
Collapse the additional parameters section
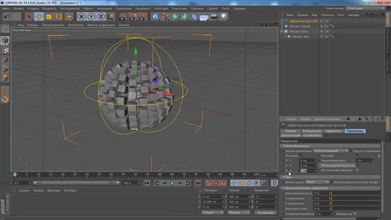283,188
